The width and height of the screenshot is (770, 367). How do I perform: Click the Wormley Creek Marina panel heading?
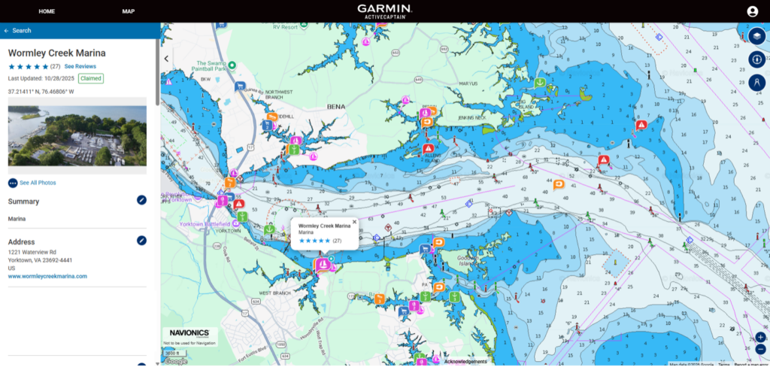point(57,53)
